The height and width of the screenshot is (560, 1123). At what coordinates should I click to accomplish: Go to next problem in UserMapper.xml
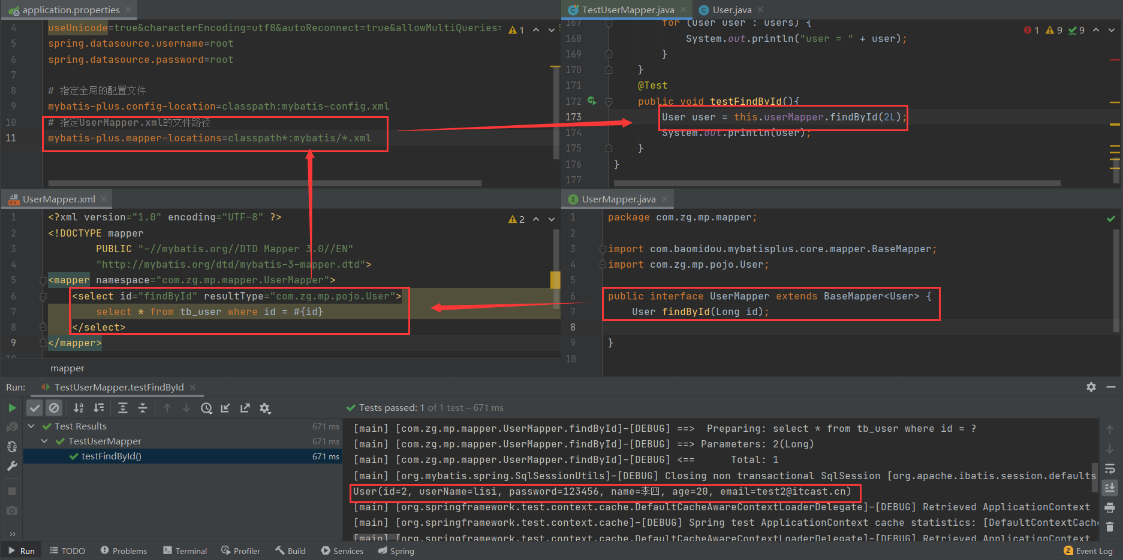(552, 219)
